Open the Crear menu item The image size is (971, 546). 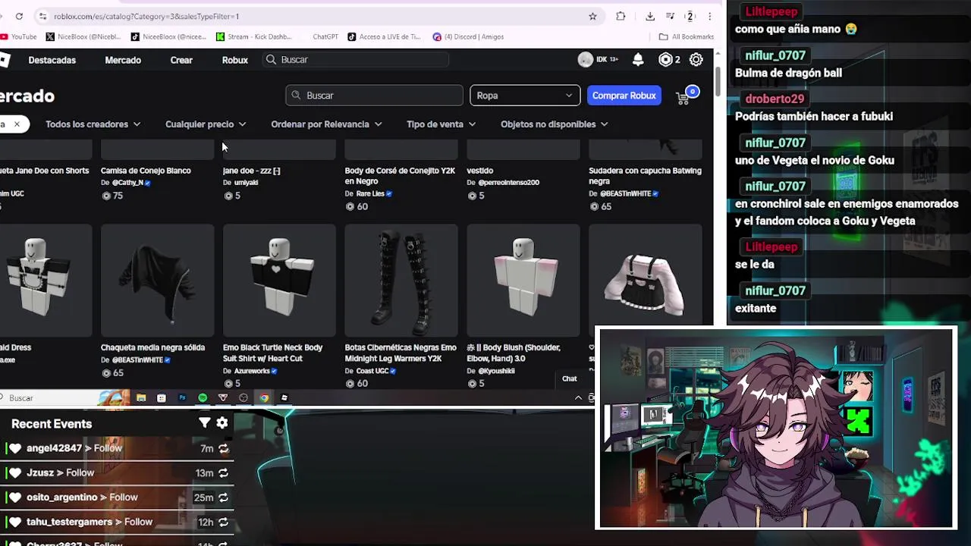click(x=181, y=60)
